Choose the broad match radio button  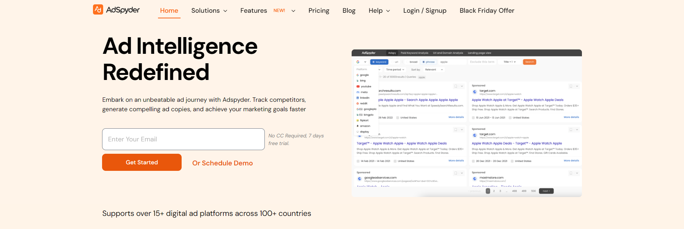click(412, 62)
